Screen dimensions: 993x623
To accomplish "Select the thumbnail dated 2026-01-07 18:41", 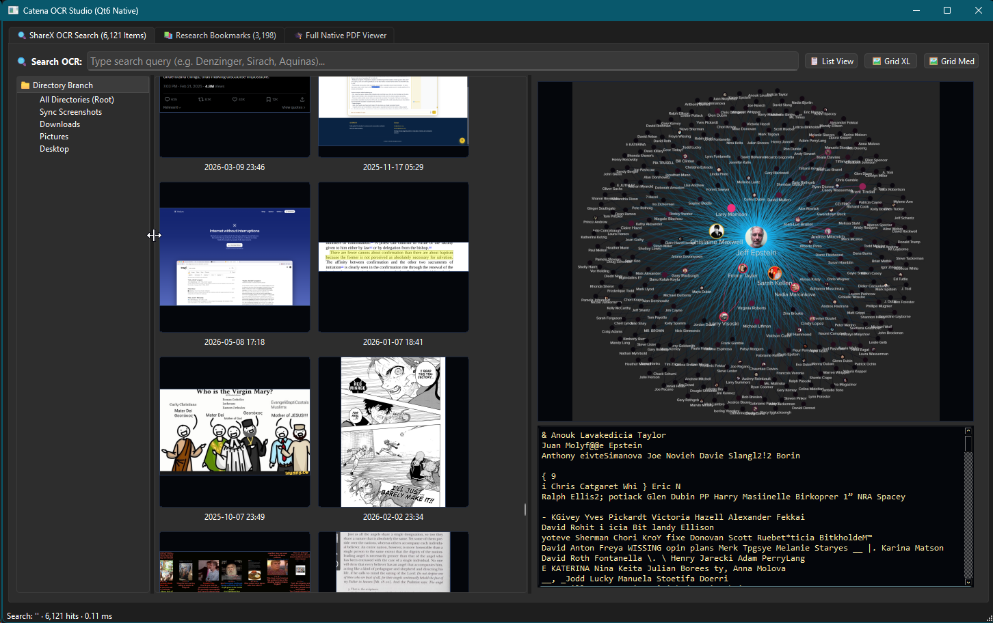I will click(393, 257).
